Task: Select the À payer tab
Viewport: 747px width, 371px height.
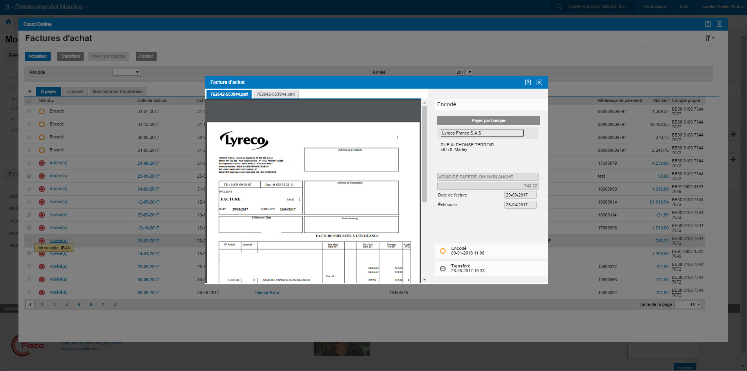Action: [x=48, y=91]
